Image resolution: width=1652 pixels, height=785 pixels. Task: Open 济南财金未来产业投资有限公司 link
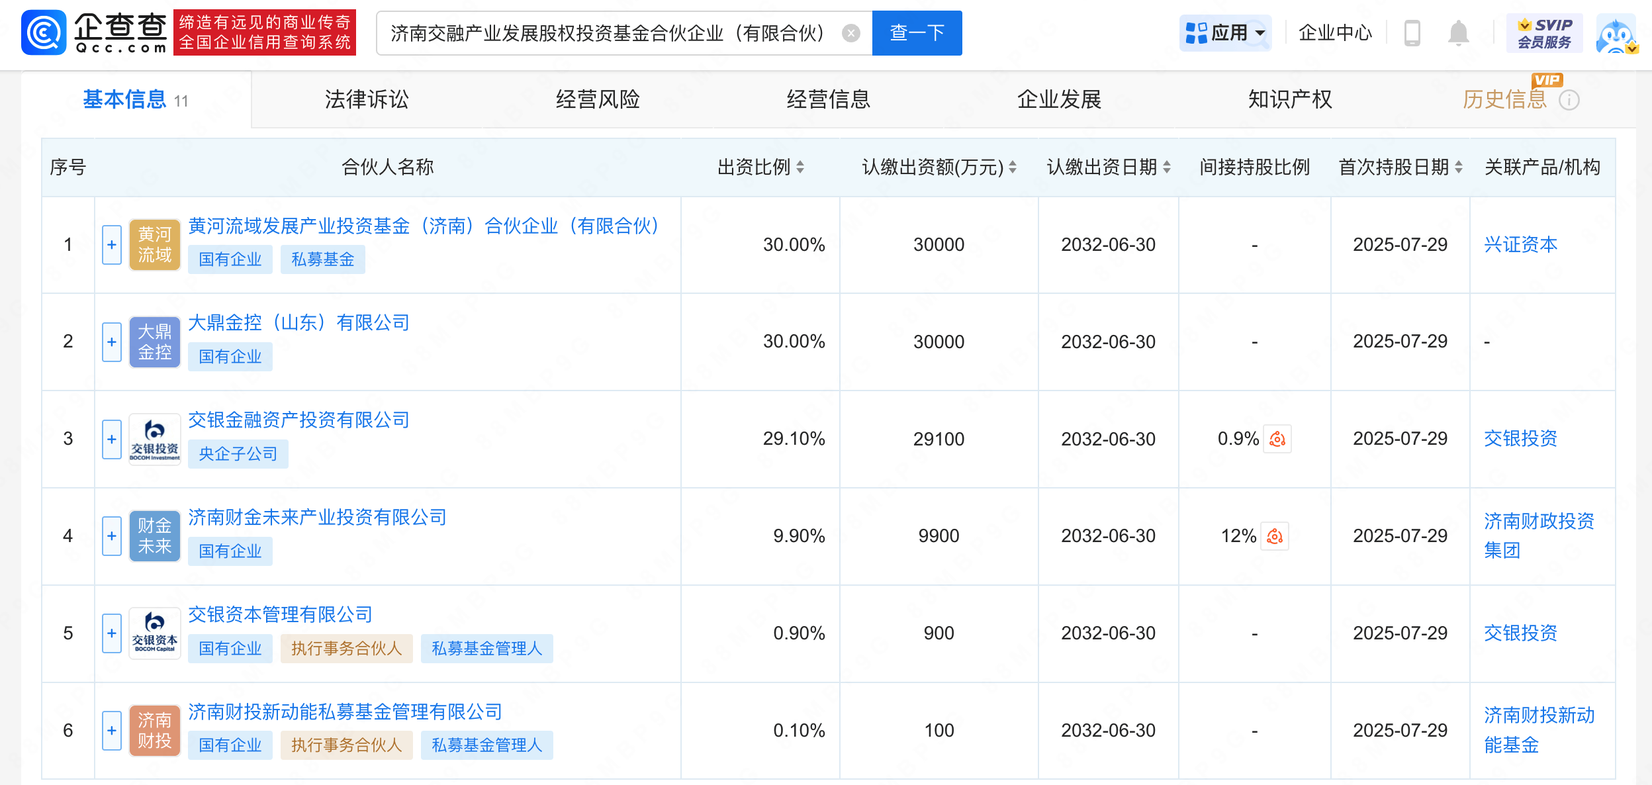coord(317,518)
